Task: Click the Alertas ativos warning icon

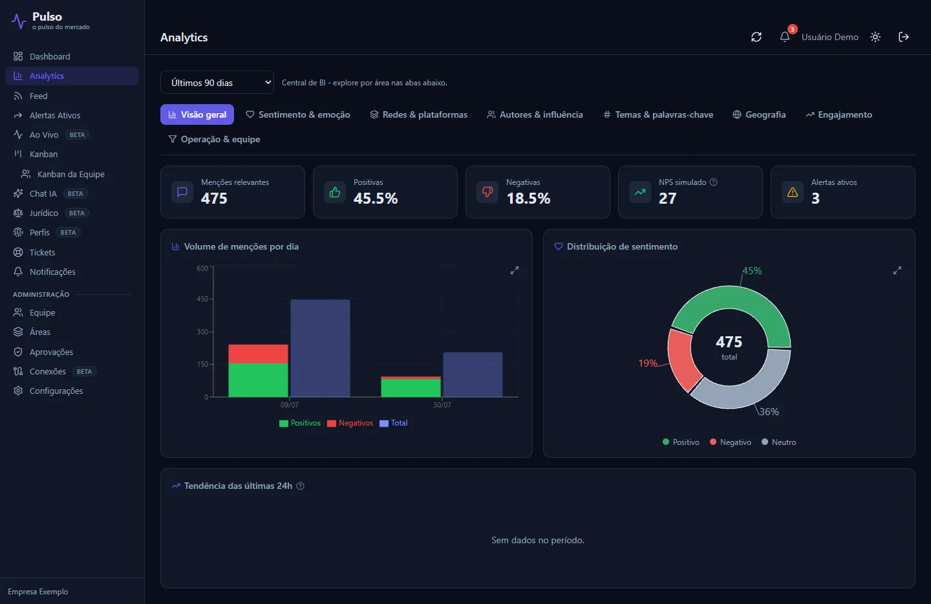Action: tap(793, 192)
